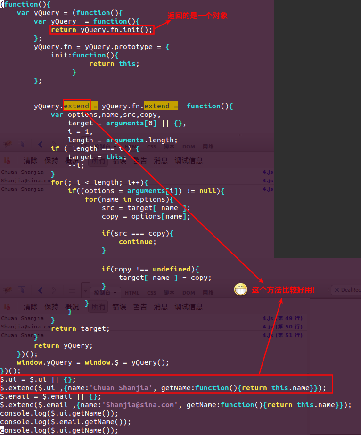Close the DealRec tab with its X icon
Screen dimensions: 361x435
click(x=336, y=290)
